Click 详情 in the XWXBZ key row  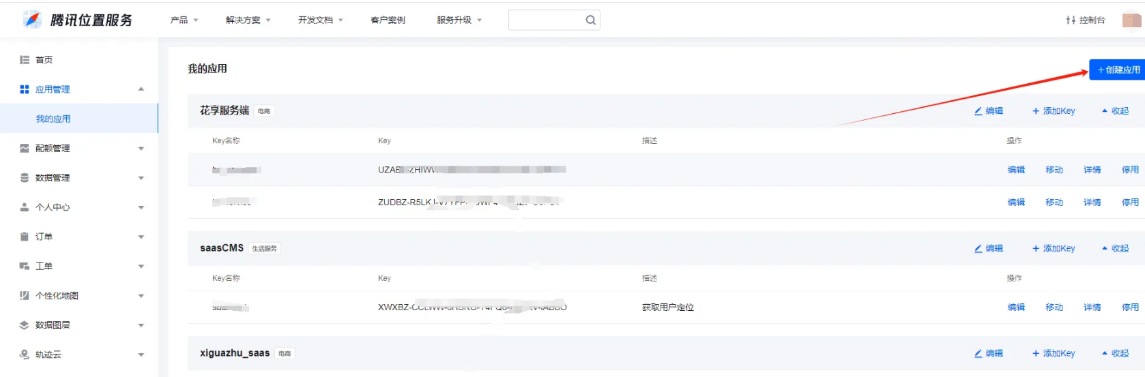1092,307
